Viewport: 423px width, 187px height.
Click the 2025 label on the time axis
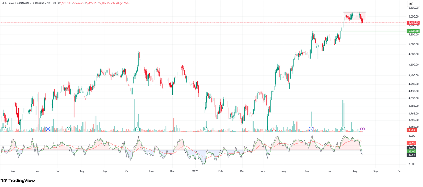click(196, 171)
